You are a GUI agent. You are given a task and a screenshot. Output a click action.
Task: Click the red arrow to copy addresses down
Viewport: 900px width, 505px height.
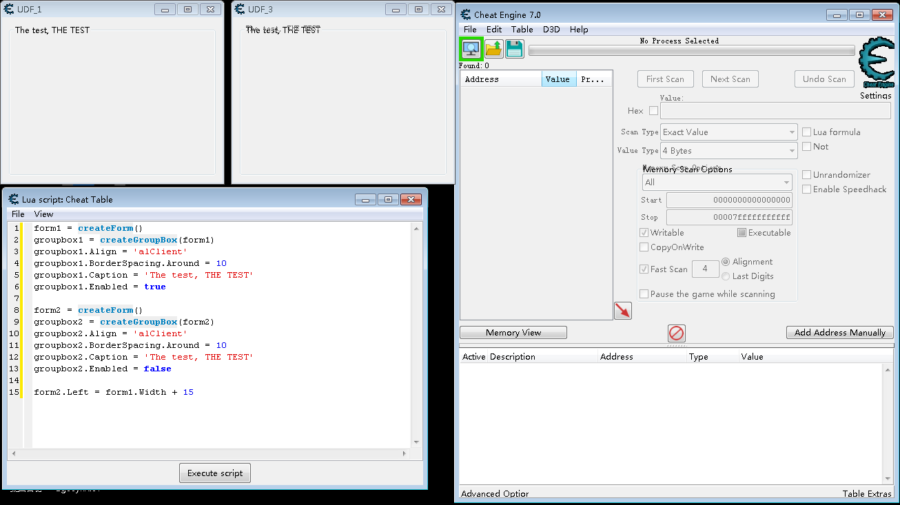tap(622, 310)
